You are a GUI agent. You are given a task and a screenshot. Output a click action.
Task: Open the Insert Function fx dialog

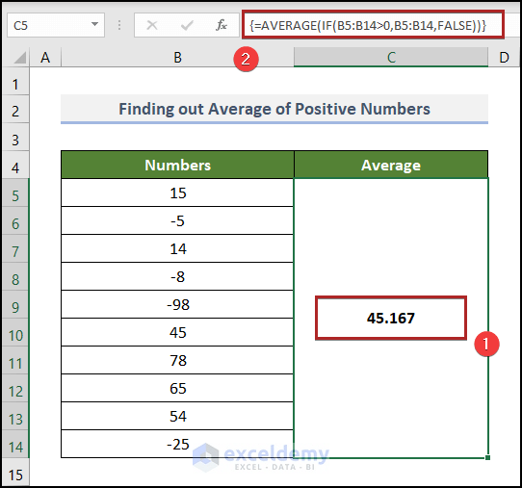click(222, 25)
